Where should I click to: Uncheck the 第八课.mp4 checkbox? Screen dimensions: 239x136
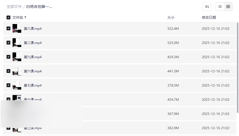[x=8, y=28]
